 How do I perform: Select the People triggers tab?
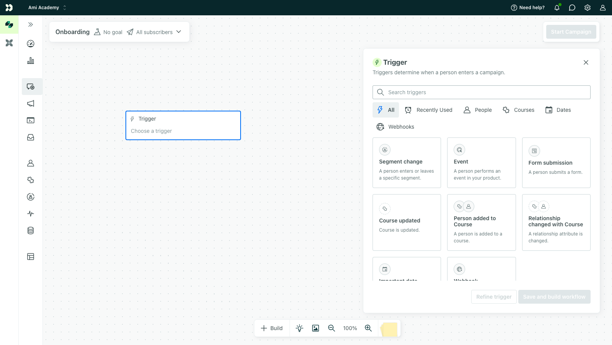point(478,110)
